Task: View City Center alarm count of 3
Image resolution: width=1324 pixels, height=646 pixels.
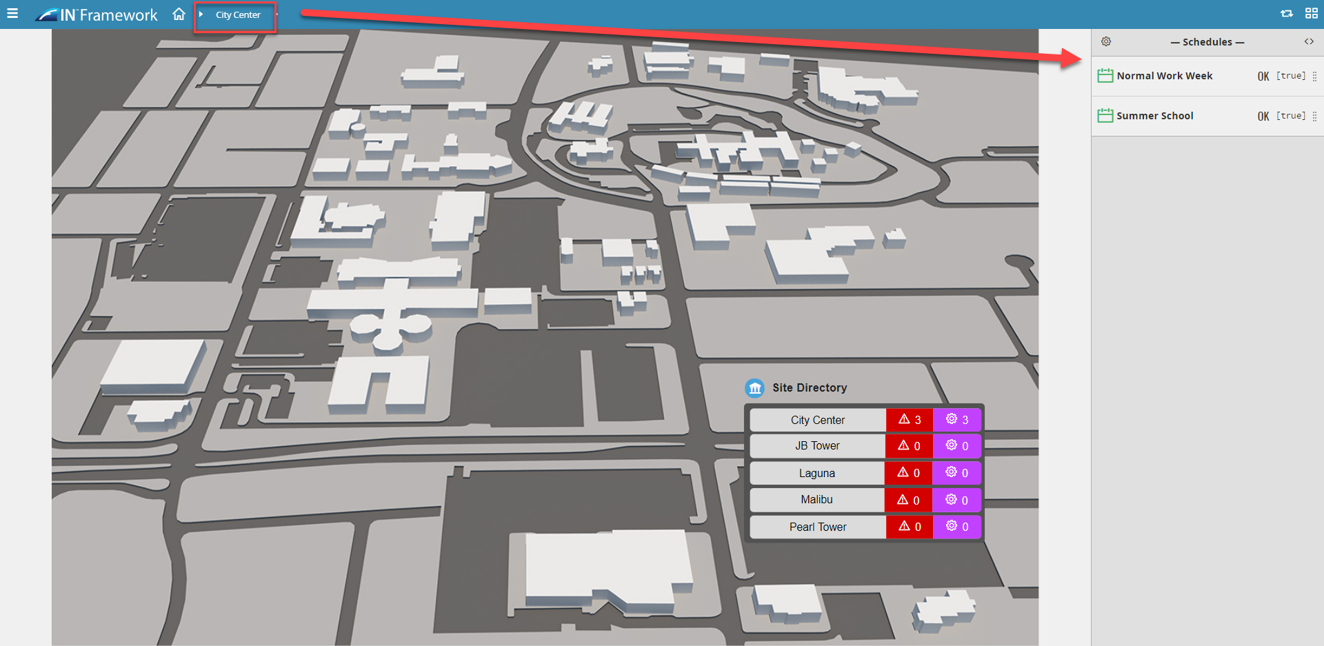Action: [x=910, y=420]
